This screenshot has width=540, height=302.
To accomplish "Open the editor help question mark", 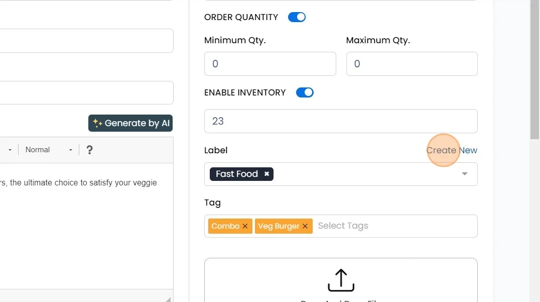I will [x=89, y=150].
